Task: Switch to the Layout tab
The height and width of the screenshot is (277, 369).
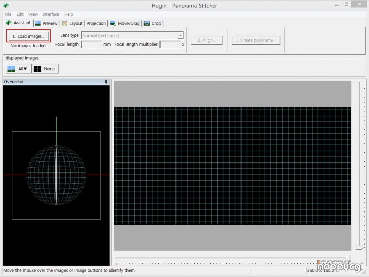Action: (x=72, y=23)
